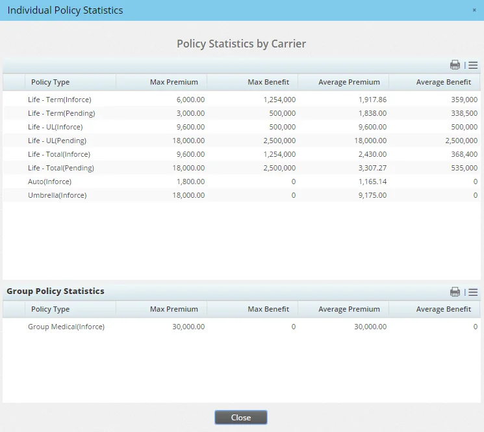Click average benefit value 359,000
Viewport: 484px width, 432px height.
click(465, 100)
